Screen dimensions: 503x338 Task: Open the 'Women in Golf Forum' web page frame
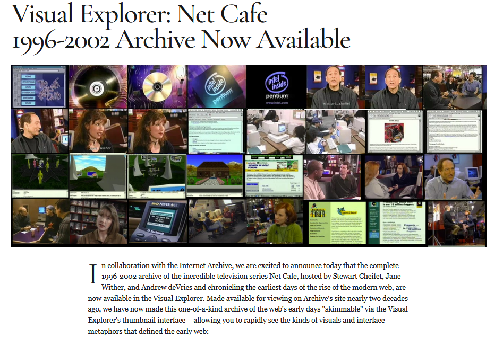(x=274, y=176)
